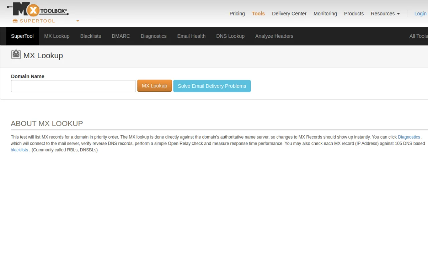428x257 pixels.
Task: Open the Blacklists tab
Action: pyautogui.click(x=91, y=36)
